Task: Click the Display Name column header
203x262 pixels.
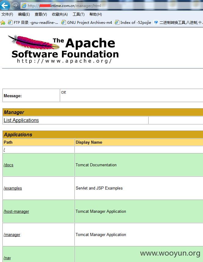Action: 139,142
